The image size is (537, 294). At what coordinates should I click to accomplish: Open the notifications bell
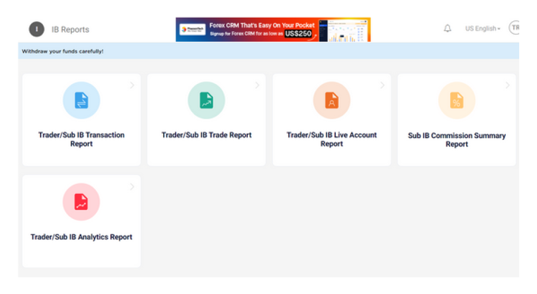pos(447,28)
